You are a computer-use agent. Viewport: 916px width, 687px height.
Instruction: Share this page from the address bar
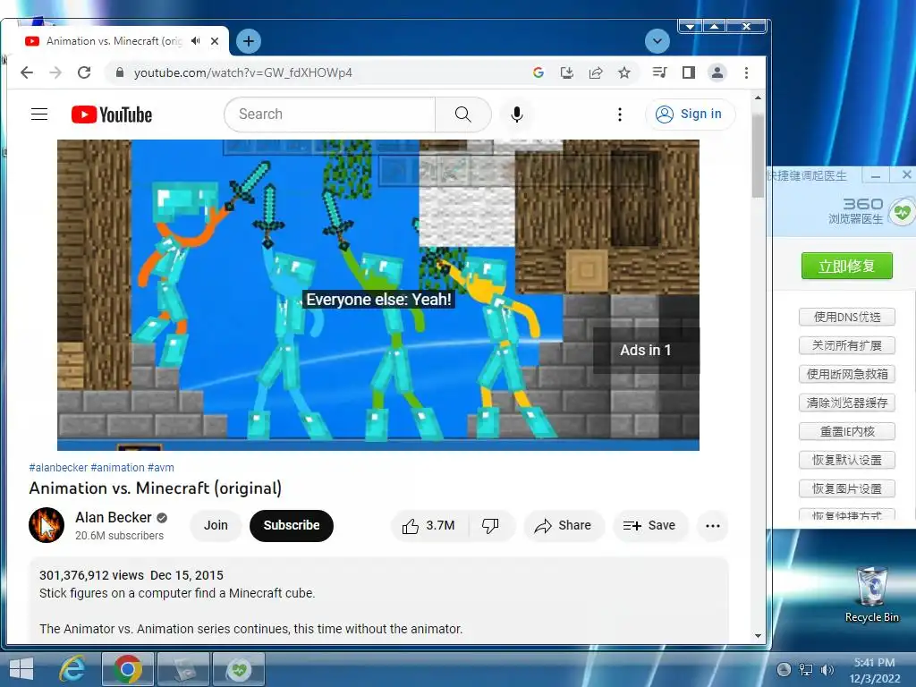(595, 72)
